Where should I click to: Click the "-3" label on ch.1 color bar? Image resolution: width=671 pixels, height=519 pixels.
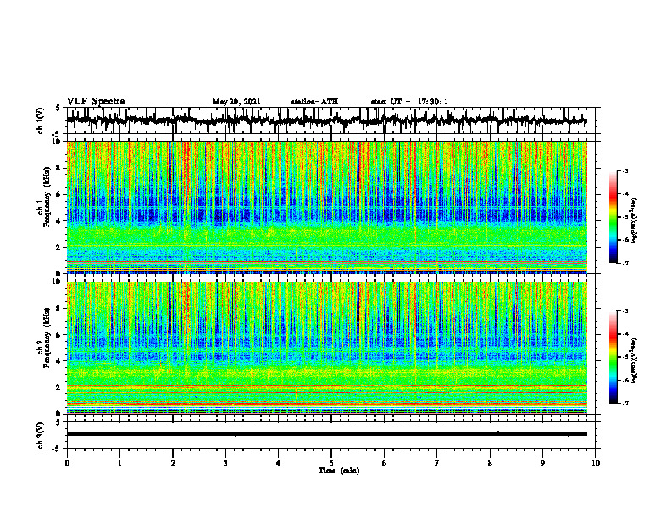pyautogui.click(x=624, y=170)
